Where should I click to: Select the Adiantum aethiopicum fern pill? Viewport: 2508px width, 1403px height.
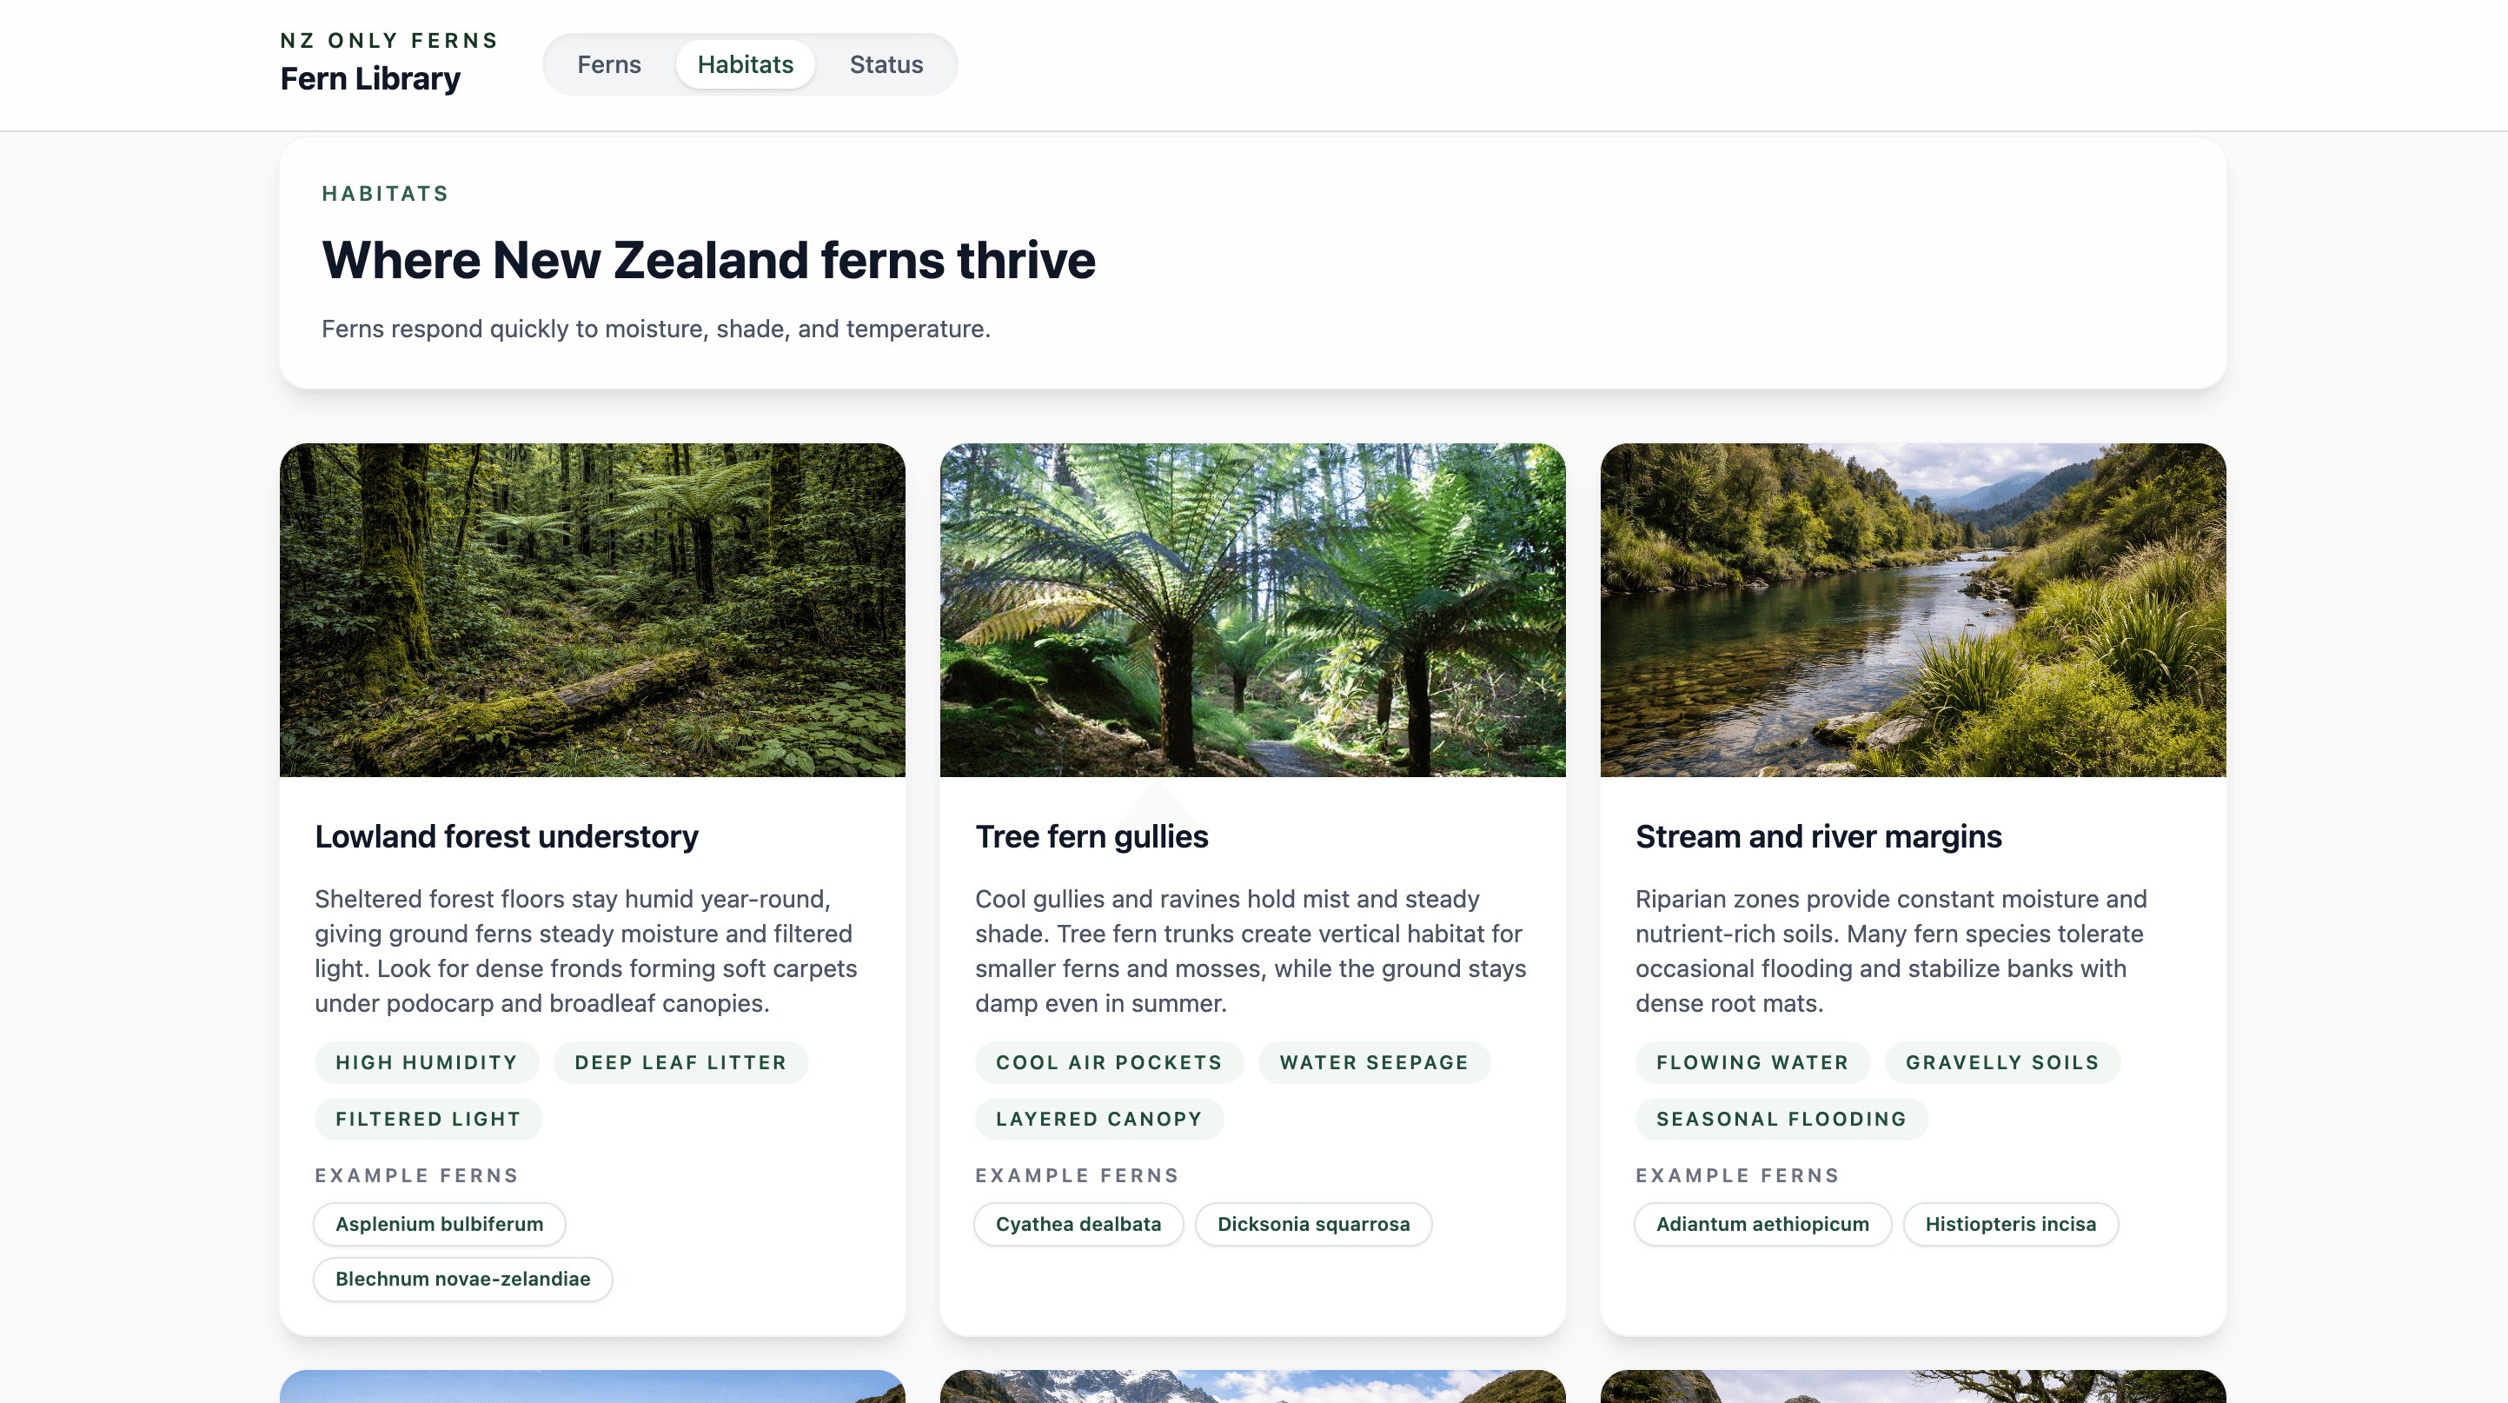coord(1762,1224)
